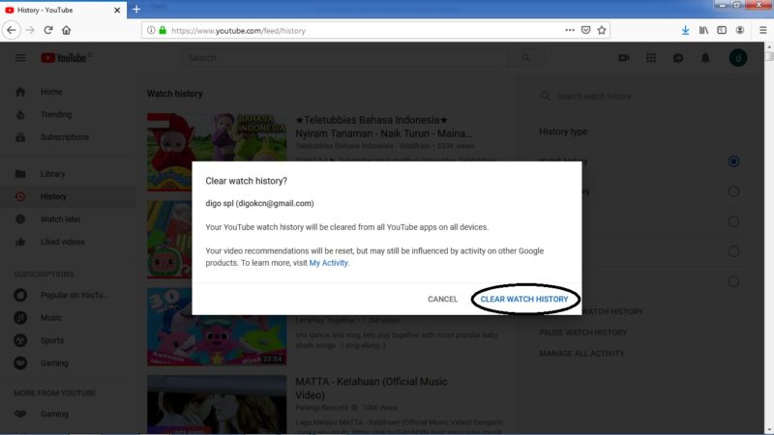774x435 pixels.
Task: Show site information icon in address bar
Action: pyautogui.click(x=151, y=30)
